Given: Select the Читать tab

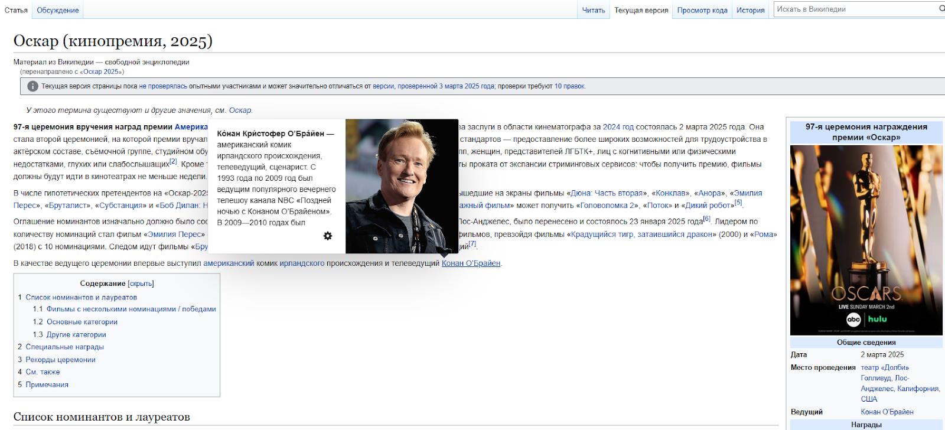Looking at the screenshot, I should (593, 10).
